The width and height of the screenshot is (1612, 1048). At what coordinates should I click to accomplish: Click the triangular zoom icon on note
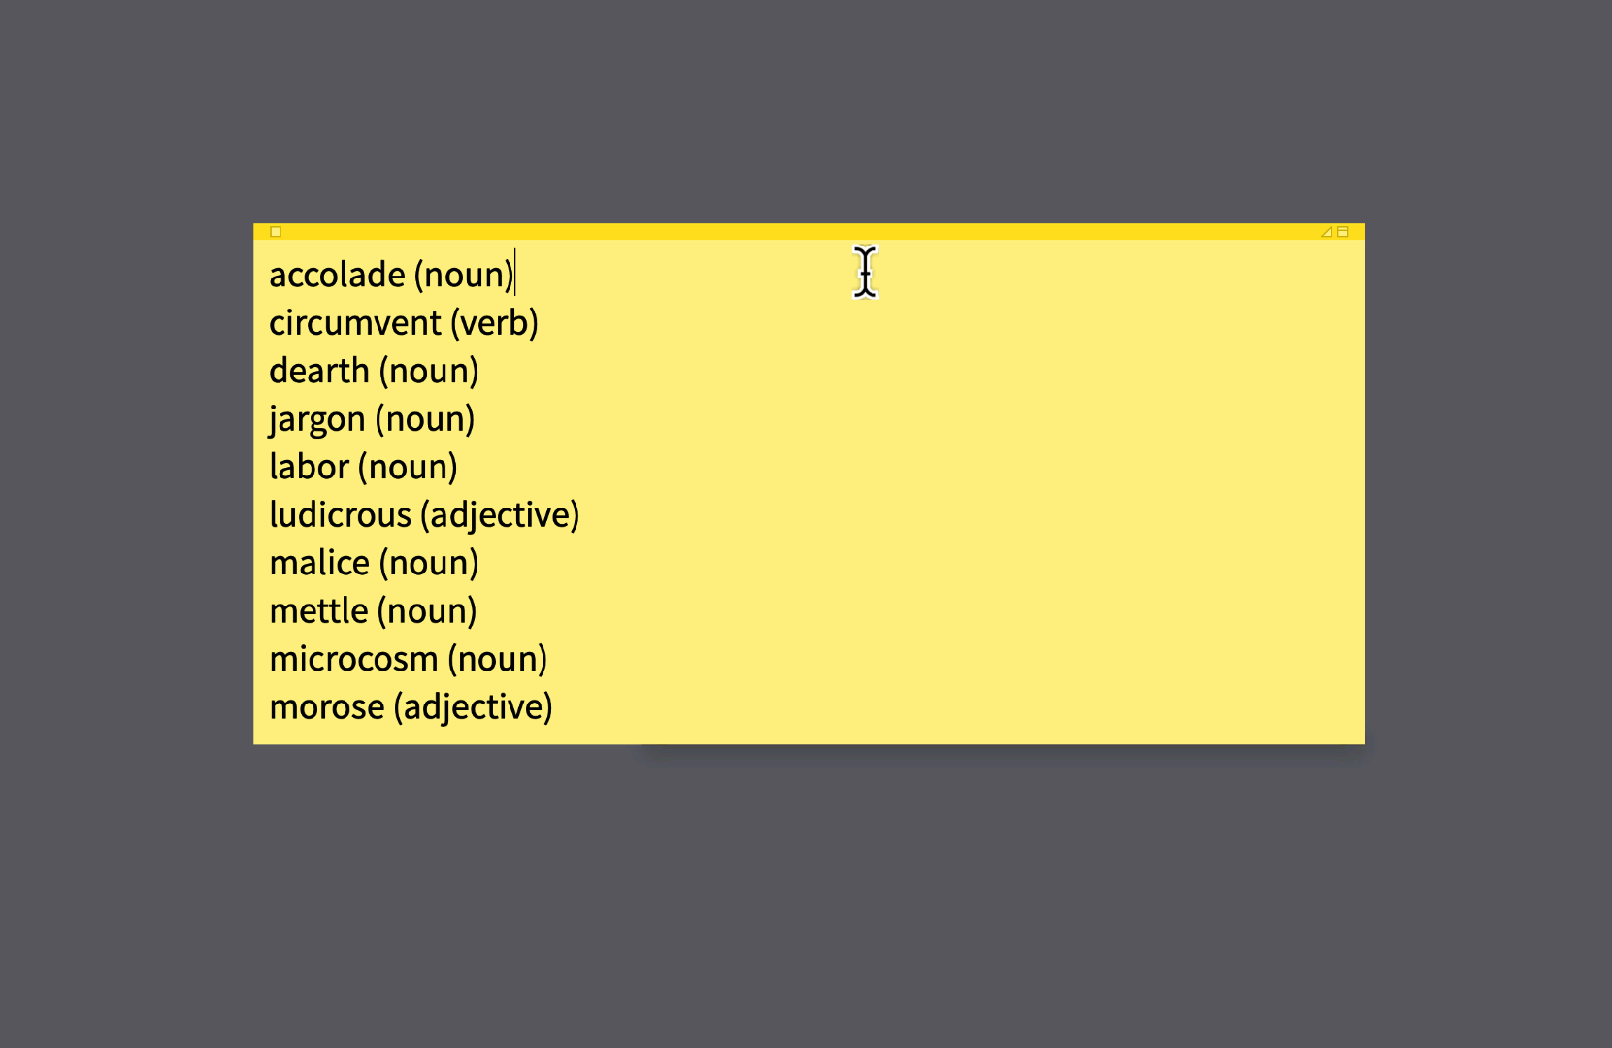(1327, 232)
